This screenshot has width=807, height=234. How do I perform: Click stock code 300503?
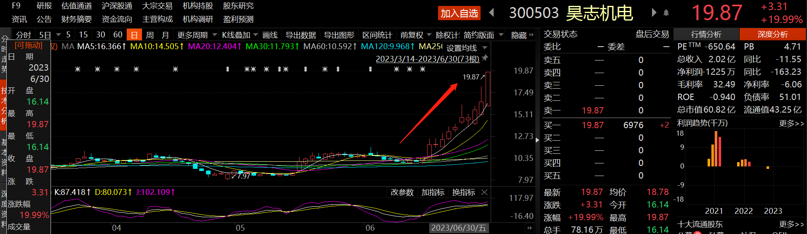(534, 13)
